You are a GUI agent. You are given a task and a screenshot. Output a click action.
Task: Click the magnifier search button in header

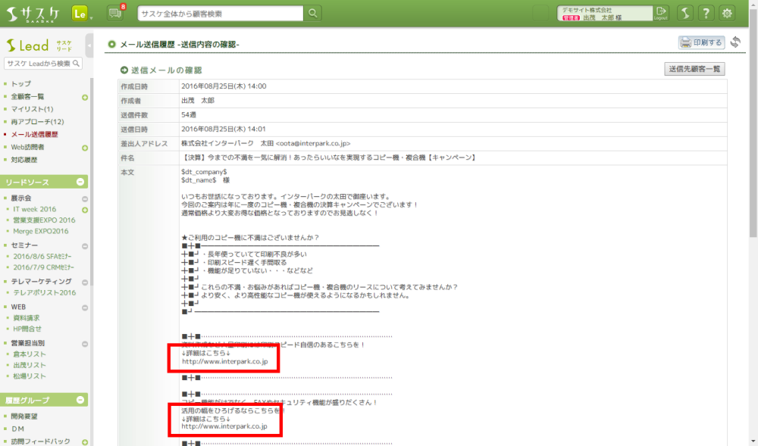click(x=313, y=14)
